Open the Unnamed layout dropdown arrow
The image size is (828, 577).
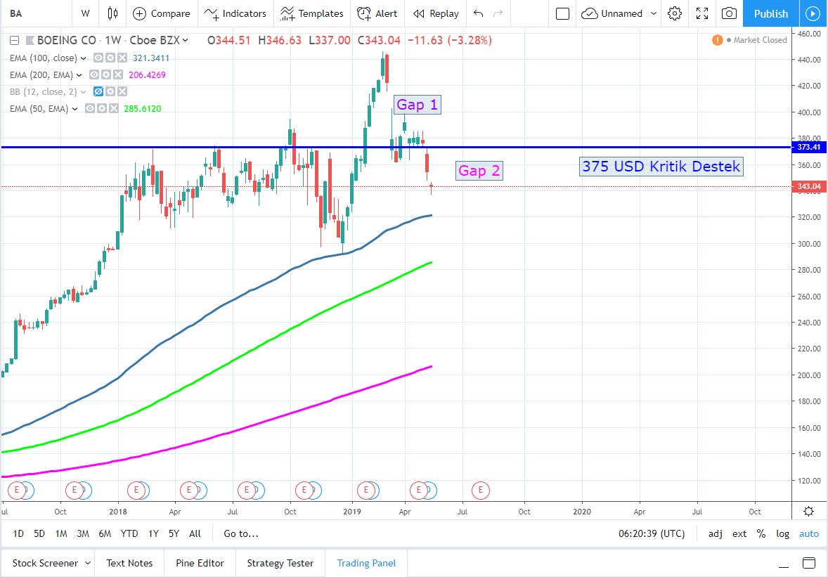pos(654,14)
